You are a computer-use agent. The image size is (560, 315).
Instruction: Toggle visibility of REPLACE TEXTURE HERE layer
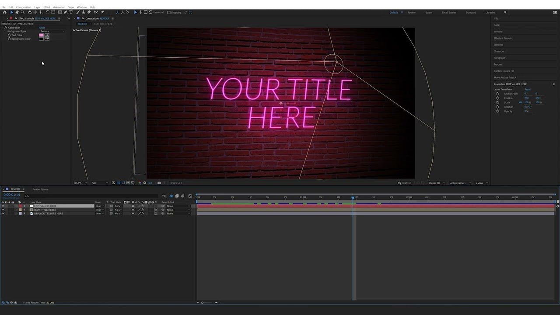click(2, 213)
